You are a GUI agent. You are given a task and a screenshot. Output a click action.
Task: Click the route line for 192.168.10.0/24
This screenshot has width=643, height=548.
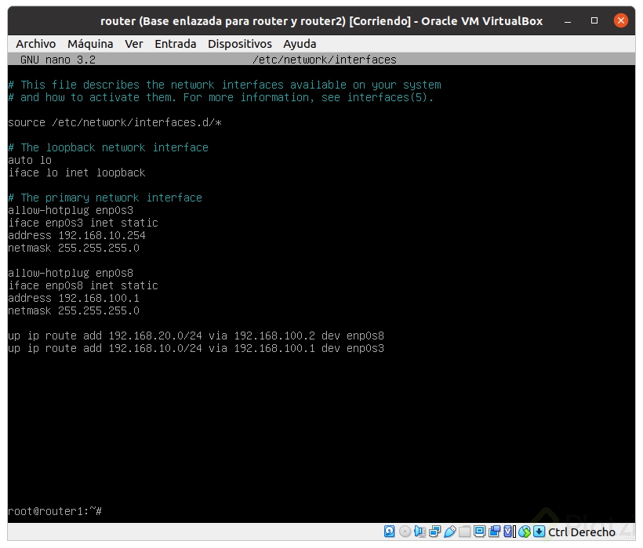click(x=196, y=348)
